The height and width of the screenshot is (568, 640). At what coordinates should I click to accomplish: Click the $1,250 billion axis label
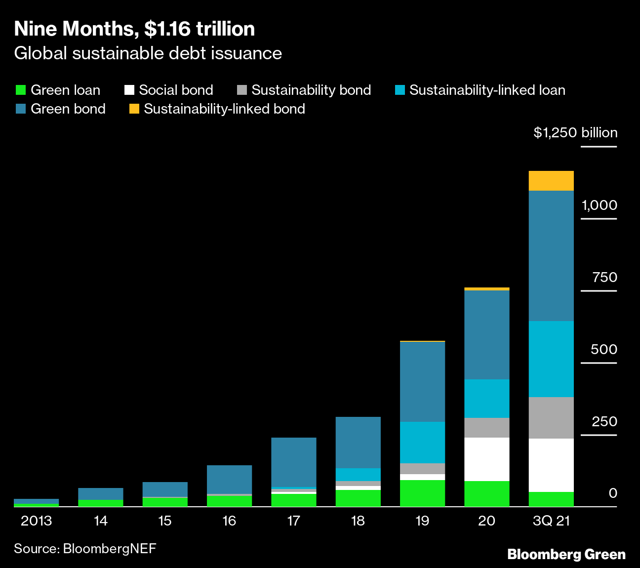(x=575, y=132)
